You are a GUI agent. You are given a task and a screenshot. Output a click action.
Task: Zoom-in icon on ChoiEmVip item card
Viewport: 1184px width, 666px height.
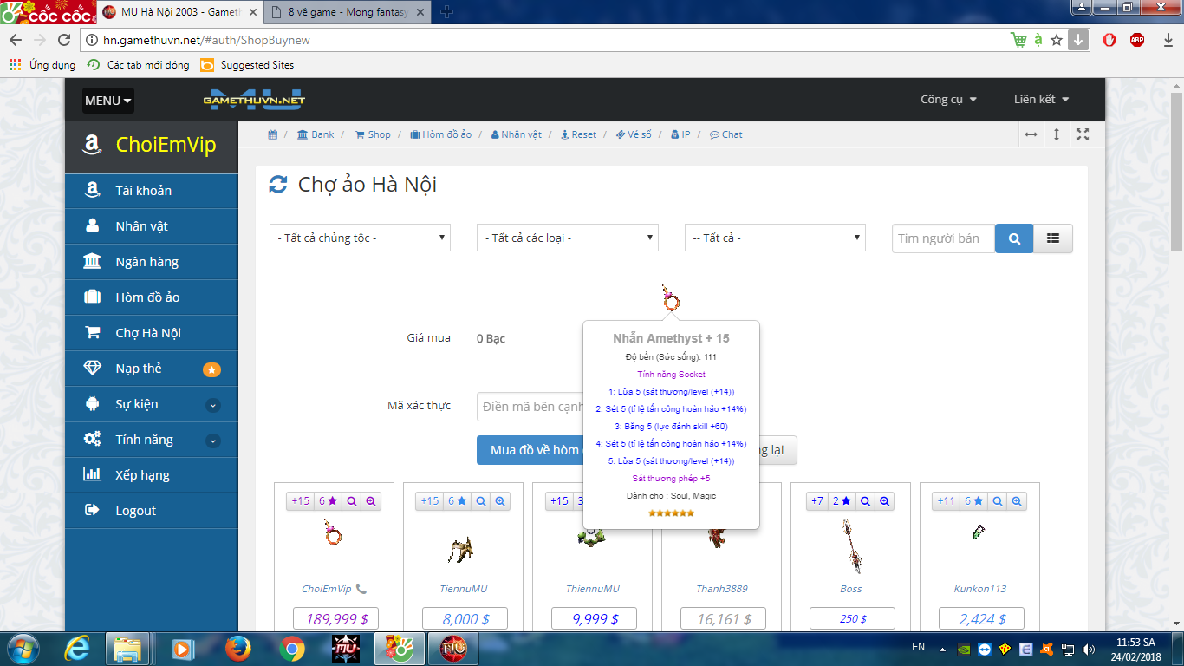coord(371,501)
